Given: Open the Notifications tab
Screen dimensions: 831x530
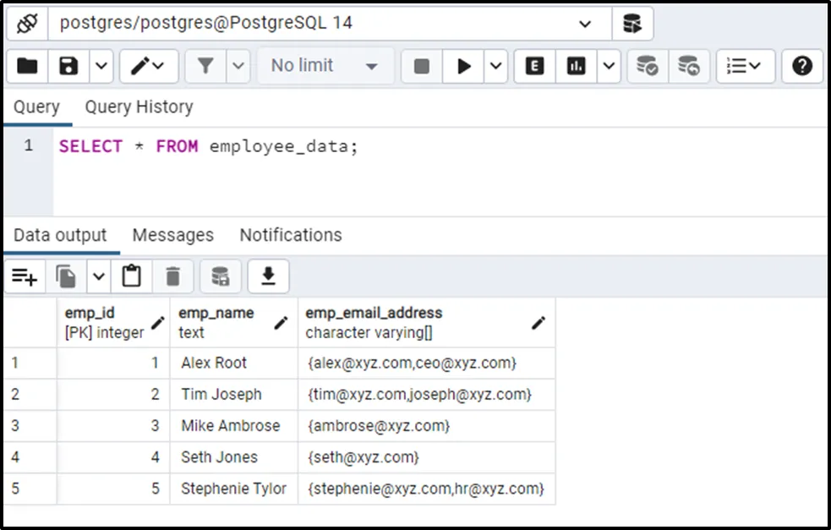Looking at the screenshot, I should 291,235.
